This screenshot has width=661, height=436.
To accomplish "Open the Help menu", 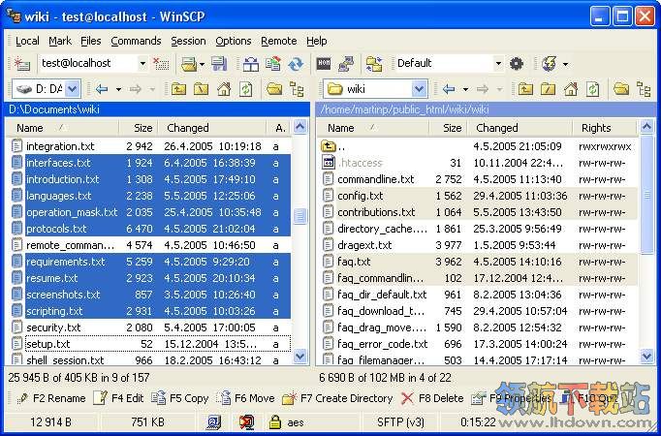I will (x=317, y=41).
